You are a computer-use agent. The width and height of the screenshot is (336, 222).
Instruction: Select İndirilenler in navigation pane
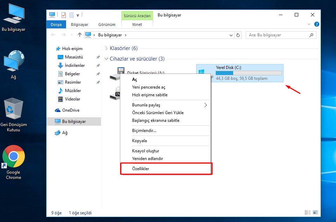pyautogui.click(x=74, y=65)
